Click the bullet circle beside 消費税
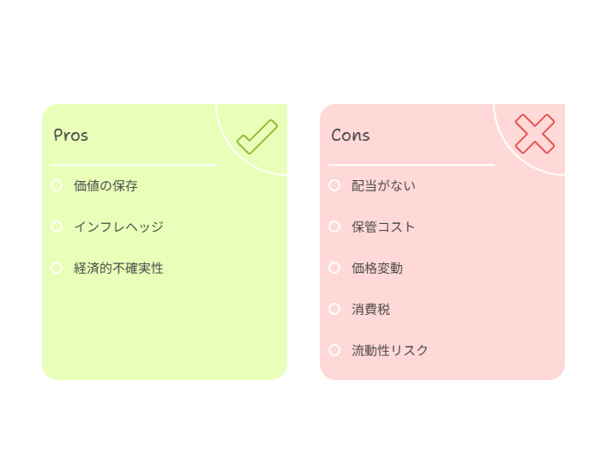 point(334,309)
